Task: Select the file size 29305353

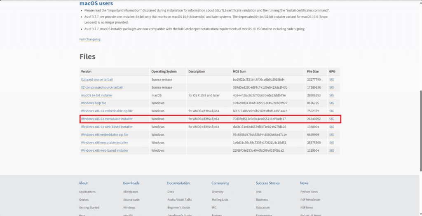Action: tap(314, 95)
